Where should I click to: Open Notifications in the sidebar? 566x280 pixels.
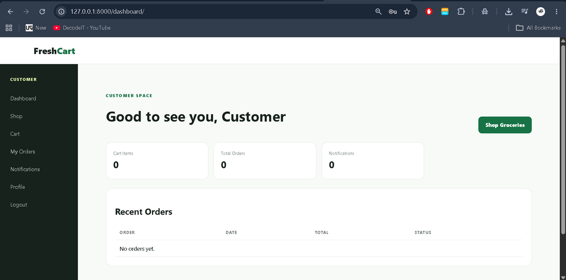pyautogui.click(x=25, y=169)
